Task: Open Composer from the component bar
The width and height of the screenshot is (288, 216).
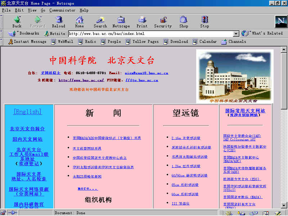Action: [278, 213]
